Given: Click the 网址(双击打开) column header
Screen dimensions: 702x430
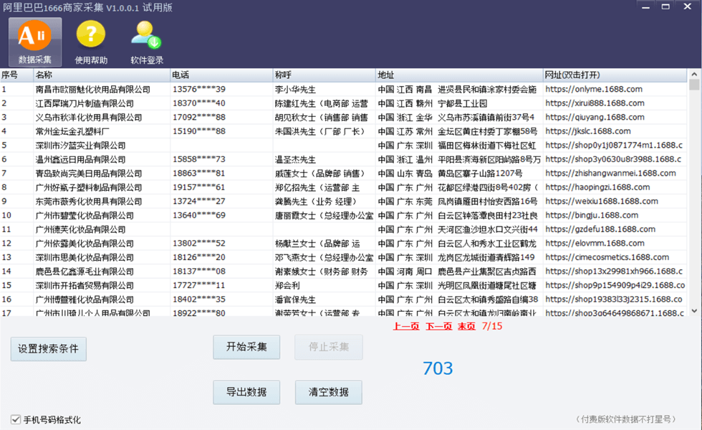Looking at the screenshot, I should (615, 75).
